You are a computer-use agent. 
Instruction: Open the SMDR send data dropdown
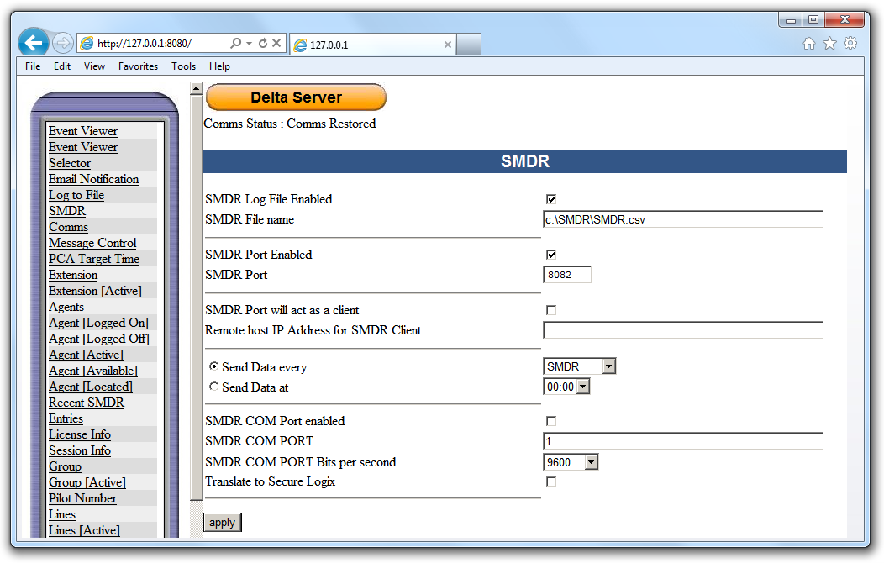click(608, 366)
